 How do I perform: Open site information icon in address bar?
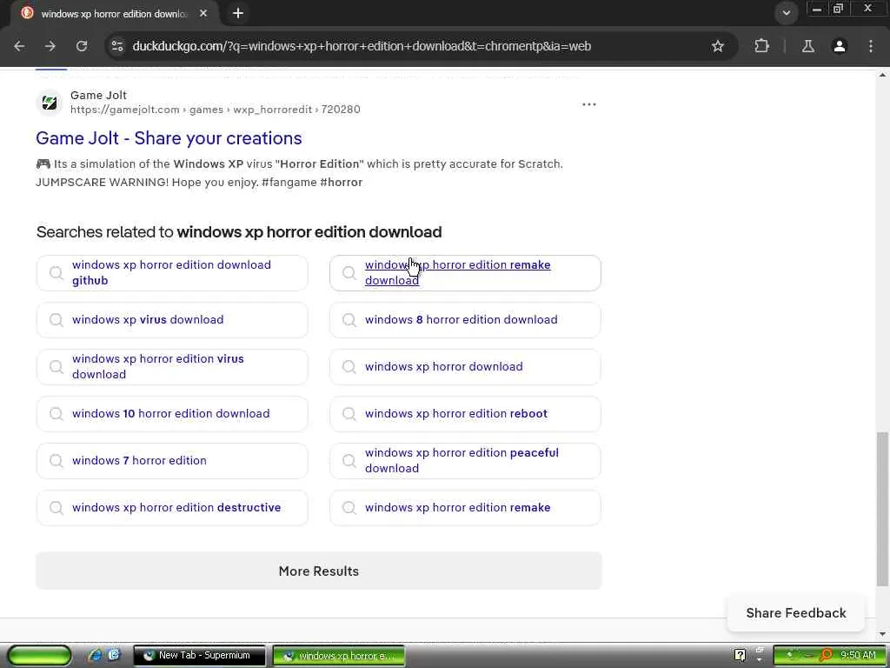(117, 46)
